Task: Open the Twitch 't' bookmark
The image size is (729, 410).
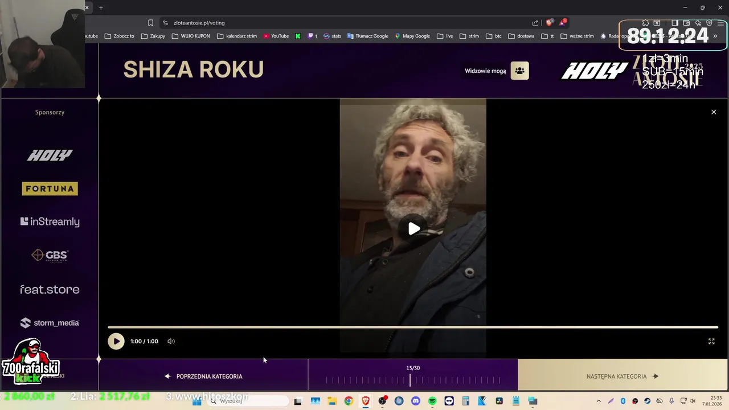Action: pos(313,36)
